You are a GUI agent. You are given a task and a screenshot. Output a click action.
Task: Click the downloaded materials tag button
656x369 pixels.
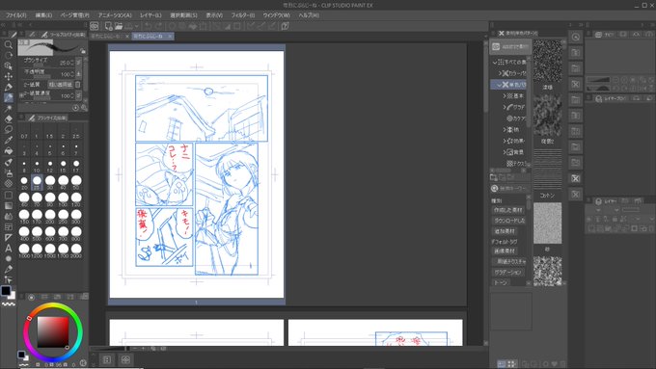508,221
